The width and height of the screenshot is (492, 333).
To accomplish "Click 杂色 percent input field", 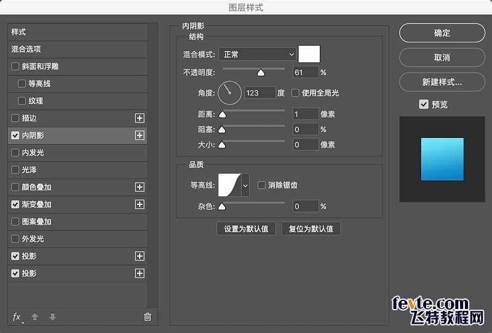I will [x=306, y=207].
